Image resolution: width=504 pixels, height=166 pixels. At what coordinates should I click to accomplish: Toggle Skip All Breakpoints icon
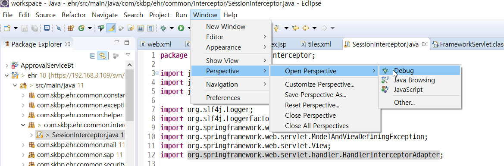tap(59, 28)
